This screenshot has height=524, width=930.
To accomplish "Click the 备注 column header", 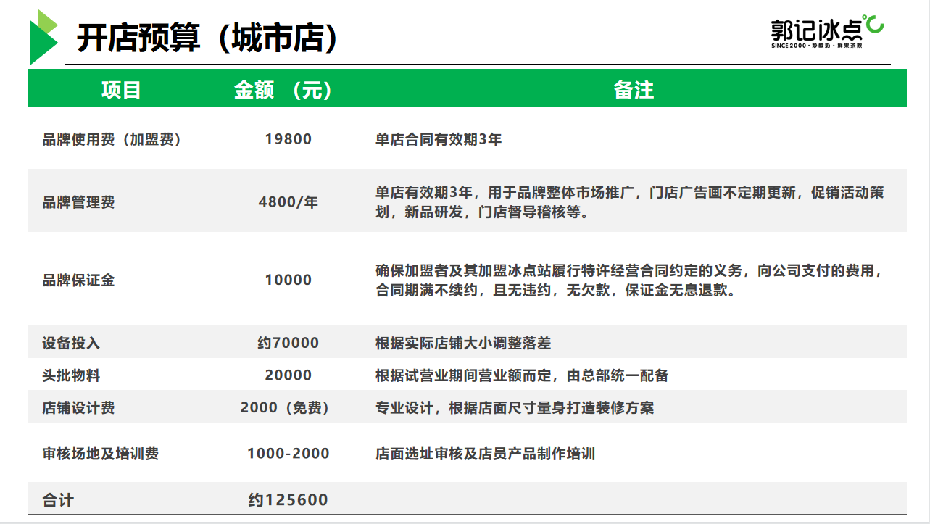I will coord(633,90).
